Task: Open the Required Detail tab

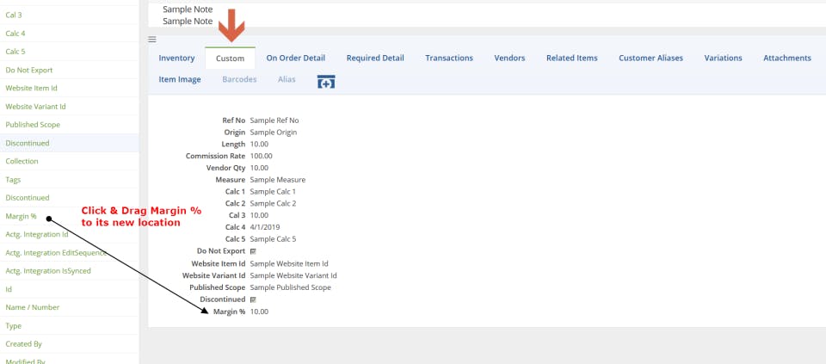Action: coord(375,58)
